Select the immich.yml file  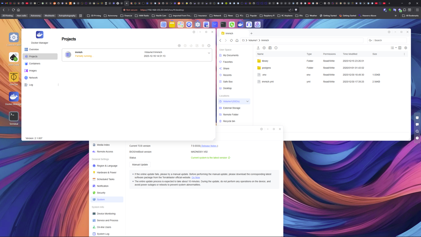point(332,82)
